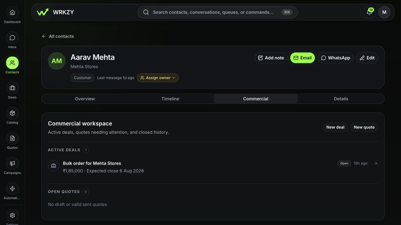The image size is (401, 225).
Task: Open the Settings gear icon
Action: click(12, 215)
